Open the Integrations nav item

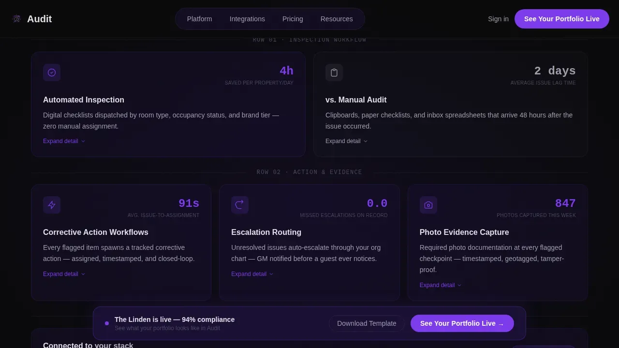[x=247, y=19]
